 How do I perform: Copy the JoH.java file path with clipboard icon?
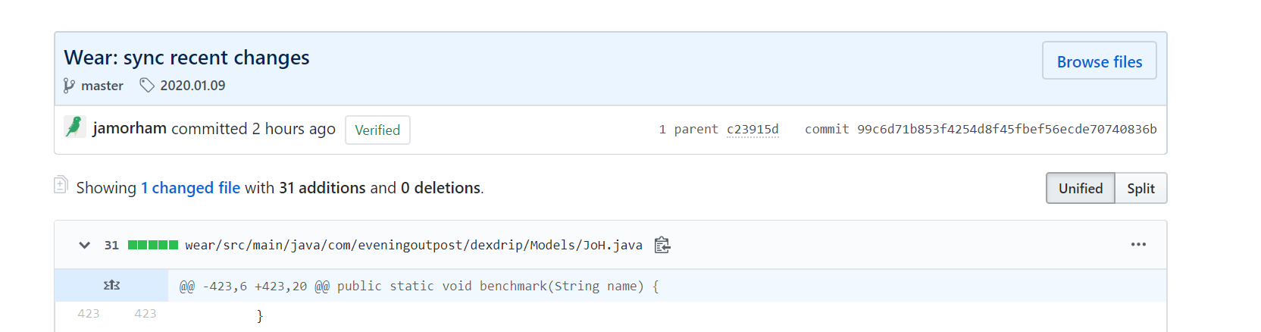pyautogui.click(x=662, y=245)
